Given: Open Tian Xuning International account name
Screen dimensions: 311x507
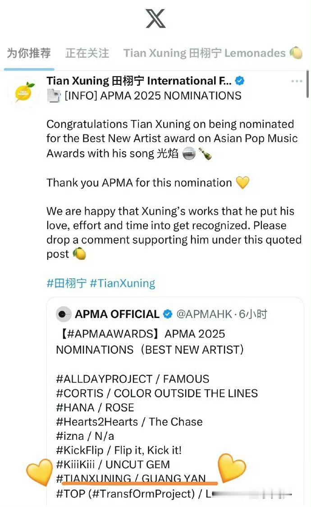Looking at the screenshot, I should tap(139, 81).
